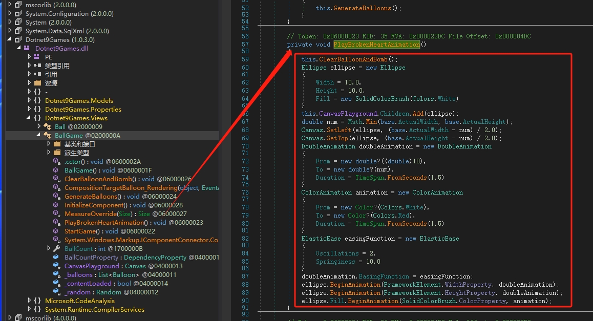The height and width of the screenshot is (321, 593).
Task: Select System.Runtime.CompilerServices namespace
Action: pyautogui.click(x=95, y=309)
